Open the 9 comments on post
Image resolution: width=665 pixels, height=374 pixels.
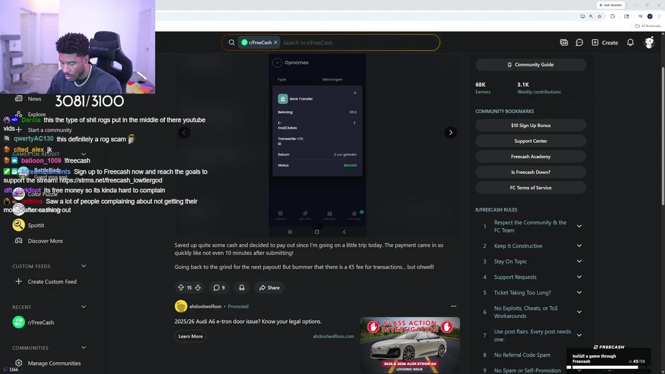click(219, 288)
